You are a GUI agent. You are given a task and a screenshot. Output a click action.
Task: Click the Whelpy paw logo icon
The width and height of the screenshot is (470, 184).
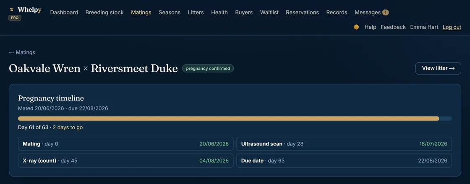[12, 10]
